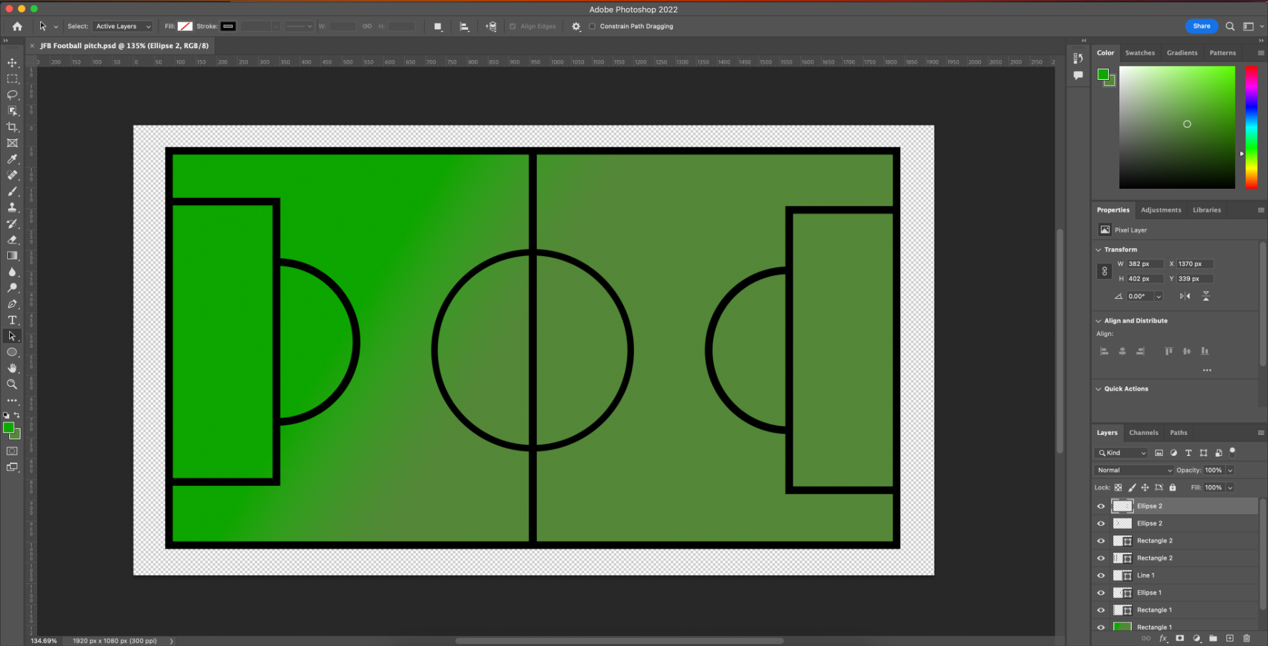
Task: Click the Share button
Action: pos(1201,26)
